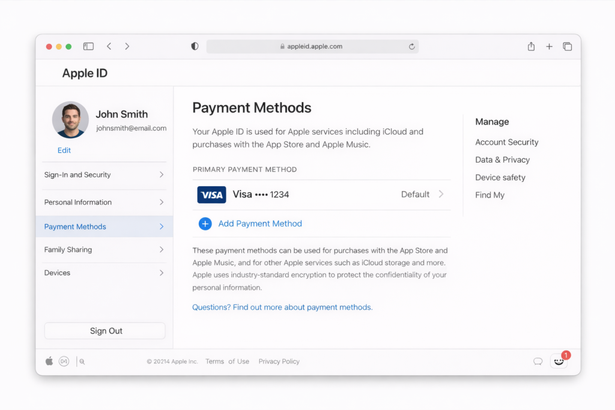Screen dimensions: 615x410
Task: Open the search magnifier icon in footer
Action: [x=82, y=361]
